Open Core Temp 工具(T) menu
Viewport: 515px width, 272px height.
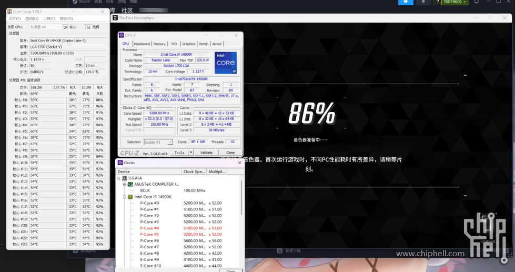[x=49, y=18]
